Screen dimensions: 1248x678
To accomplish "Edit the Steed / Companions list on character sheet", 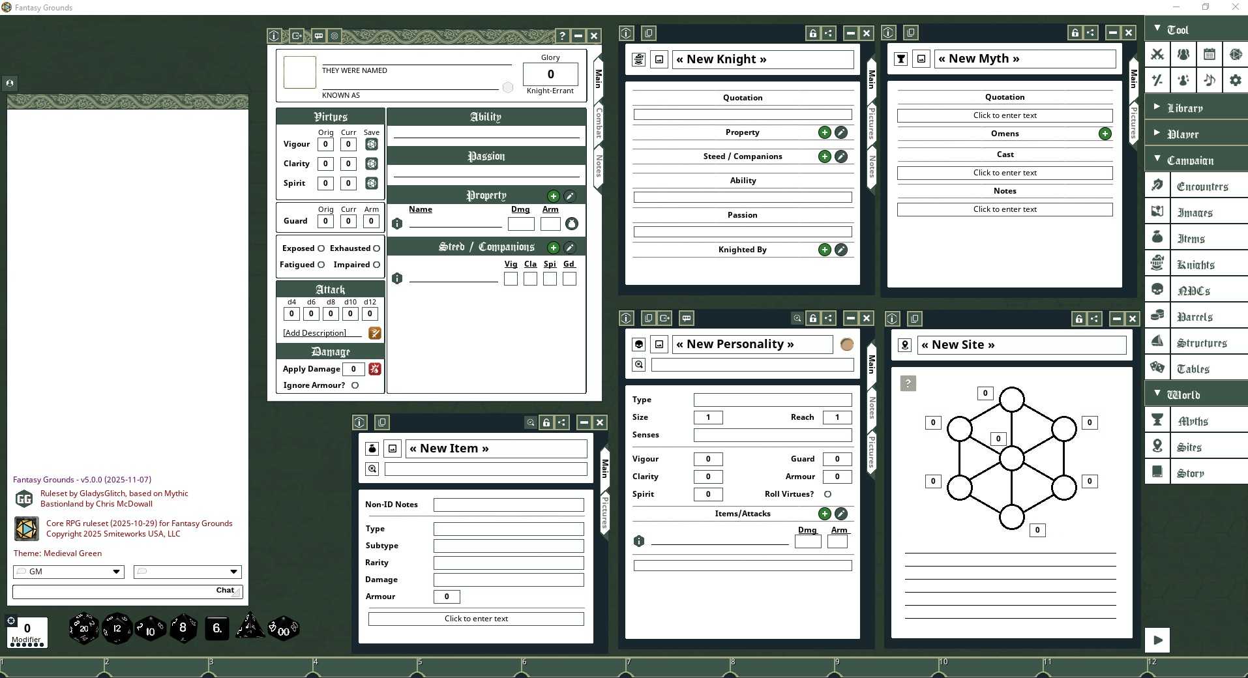I will pos(570,247).
